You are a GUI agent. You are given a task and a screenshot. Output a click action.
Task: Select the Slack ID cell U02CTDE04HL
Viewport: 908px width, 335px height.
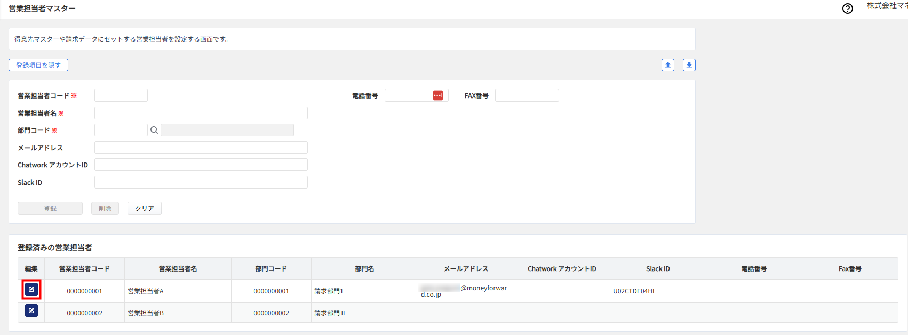coord(634,291)
